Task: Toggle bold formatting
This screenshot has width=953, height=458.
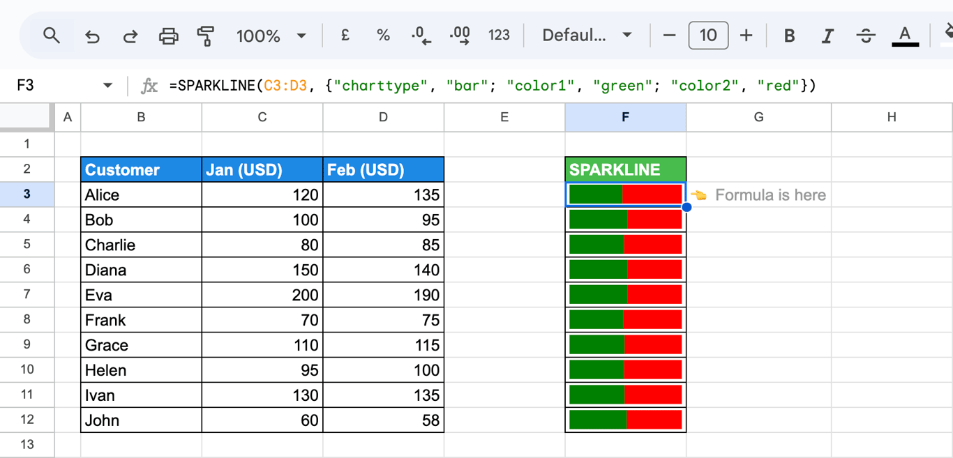Action: (789, 36)
